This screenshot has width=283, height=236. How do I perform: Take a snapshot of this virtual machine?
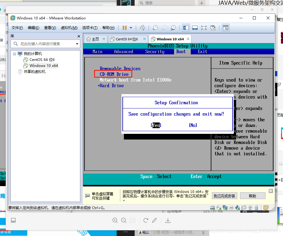155,28
